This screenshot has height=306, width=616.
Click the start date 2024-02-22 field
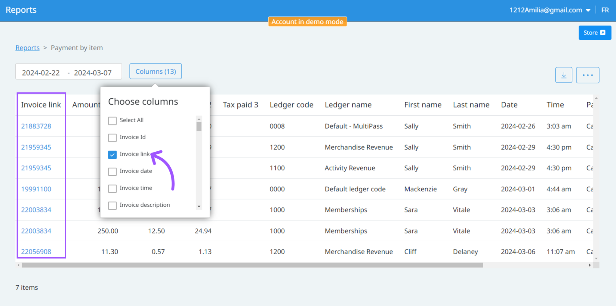point(41,73)
